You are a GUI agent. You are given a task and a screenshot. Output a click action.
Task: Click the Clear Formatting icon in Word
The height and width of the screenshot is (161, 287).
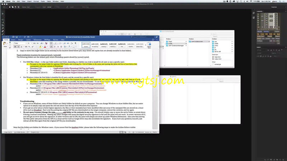point(46,43)
